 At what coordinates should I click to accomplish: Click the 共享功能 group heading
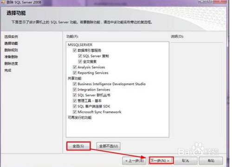[74, 78]
